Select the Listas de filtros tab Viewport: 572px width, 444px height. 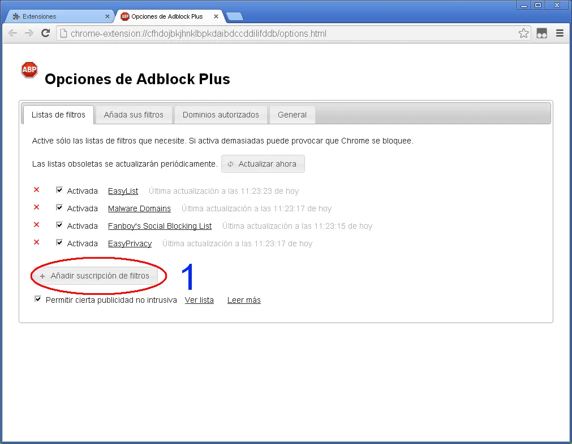58,115
